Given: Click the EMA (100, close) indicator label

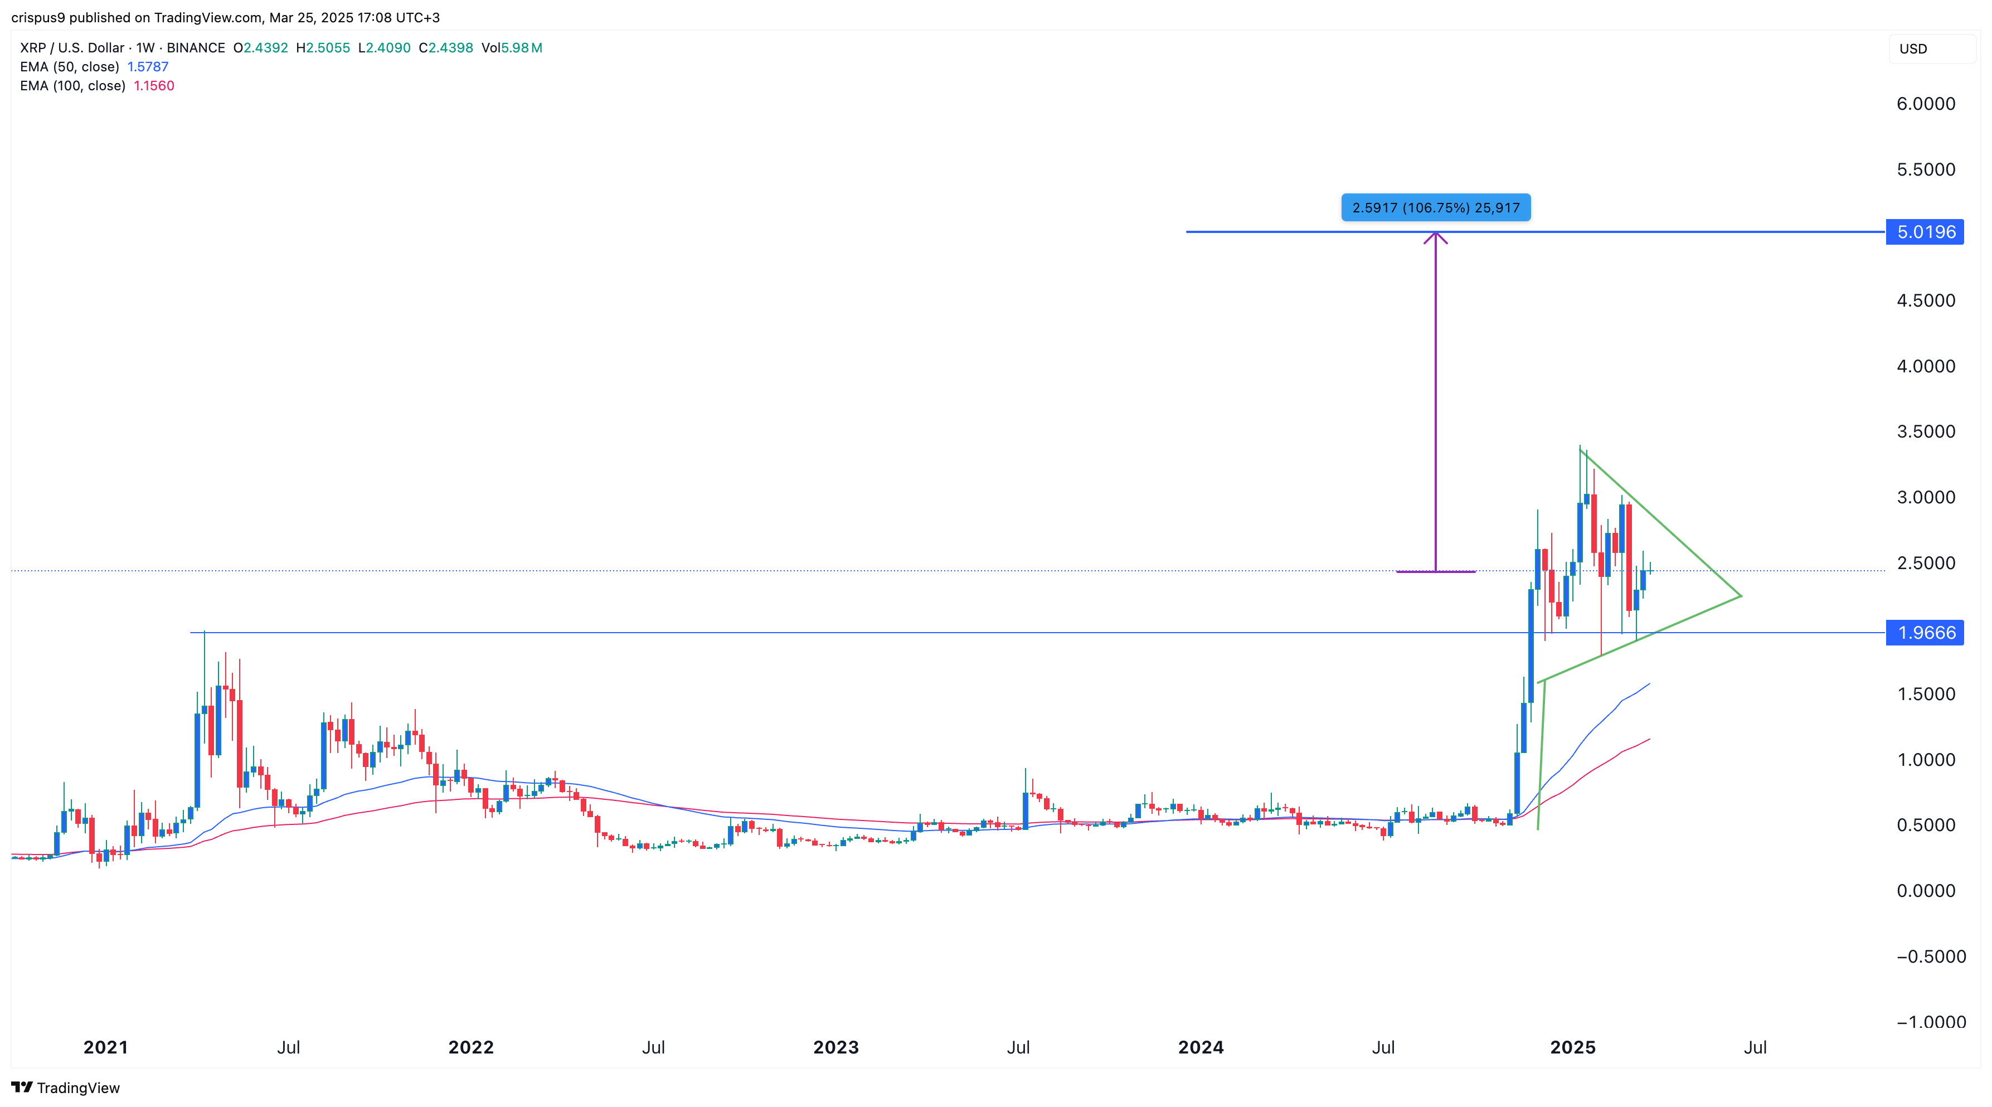Looking at the screenshot, I should (72, 86).
